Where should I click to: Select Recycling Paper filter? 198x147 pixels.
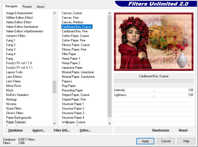point(72,90)
